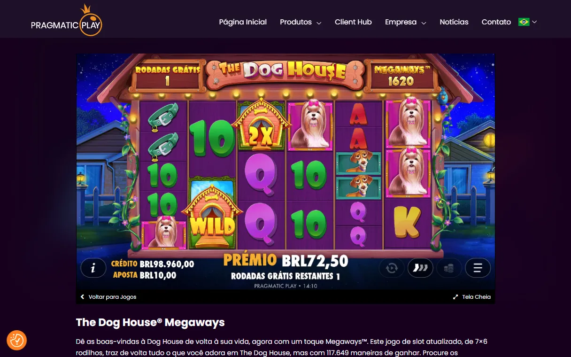Expand the language selector chevron
Image resolution: width=571 pixels, height=357 pixels.
coord(534,22)
